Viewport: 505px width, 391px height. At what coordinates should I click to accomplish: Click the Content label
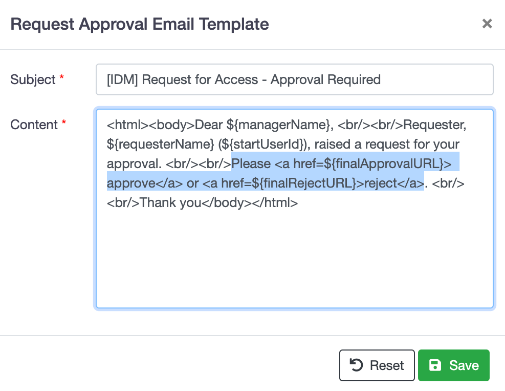34,125
